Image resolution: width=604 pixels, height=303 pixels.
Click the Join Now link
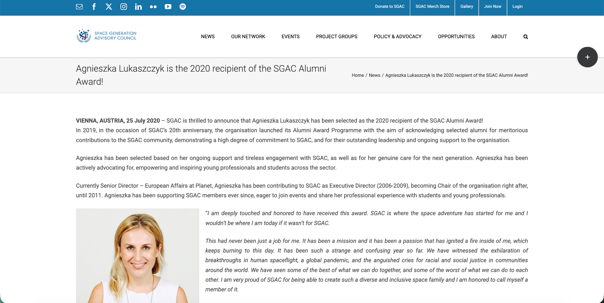[x=493, y=6]
